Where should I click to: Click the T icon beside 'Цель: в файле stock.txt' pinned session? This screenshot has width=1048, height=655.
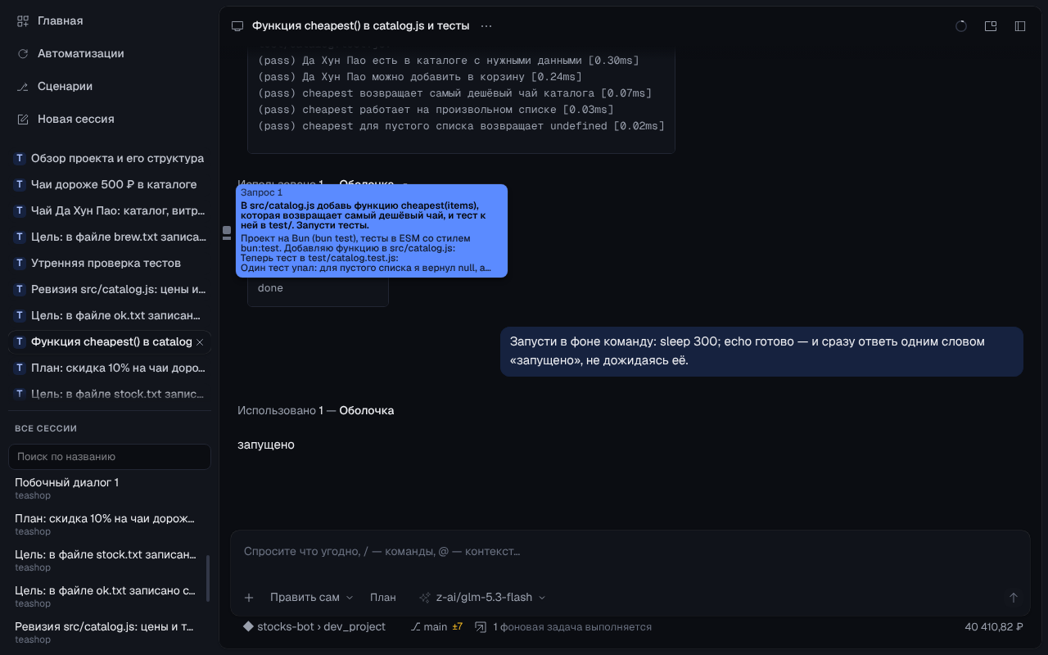tap(20, 394)
